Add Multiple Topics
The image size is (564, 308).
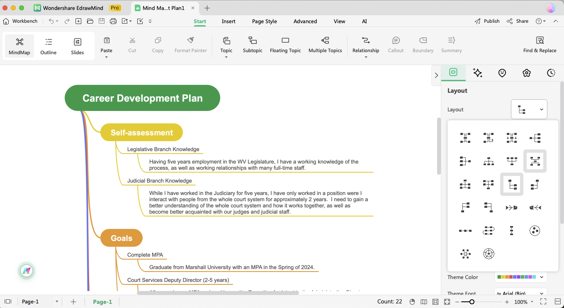tap(325, 45)
